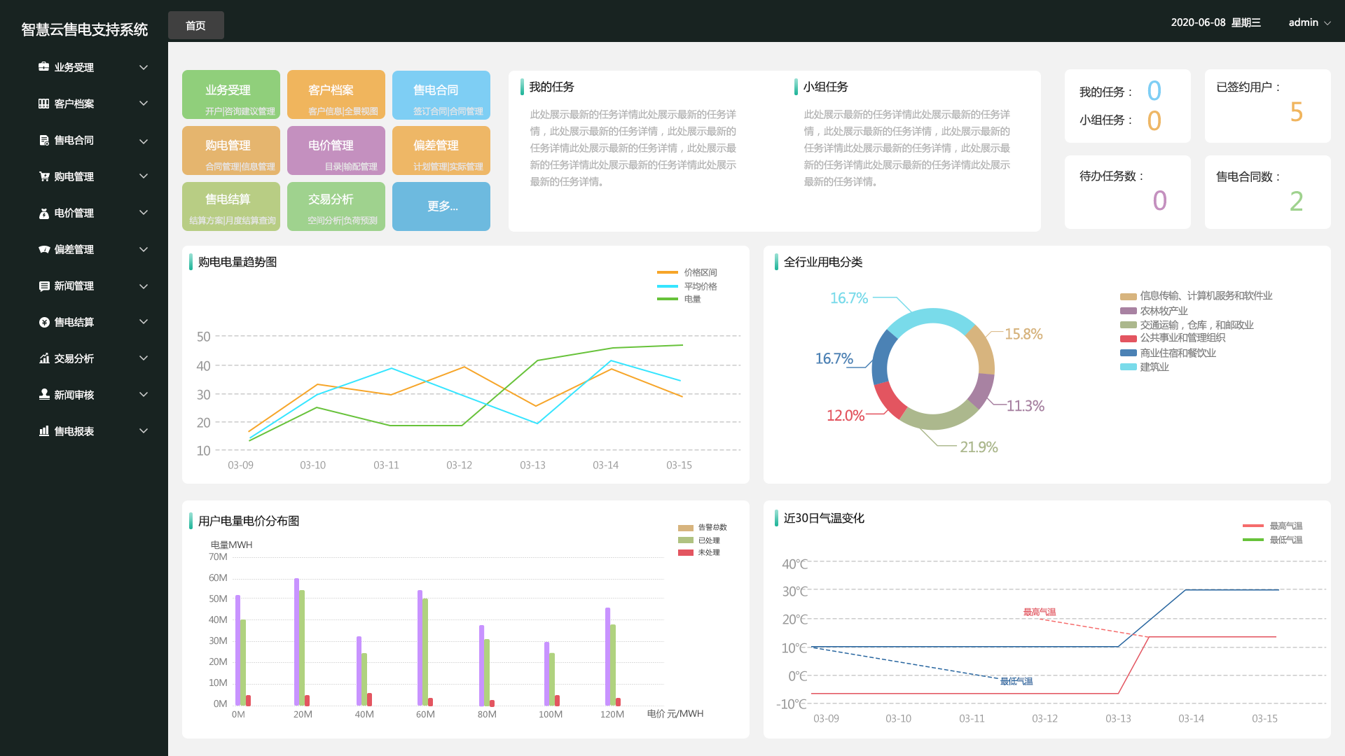Expand the 购电管理 sidebar menu chevron
1345x756 pixels.
144,176
